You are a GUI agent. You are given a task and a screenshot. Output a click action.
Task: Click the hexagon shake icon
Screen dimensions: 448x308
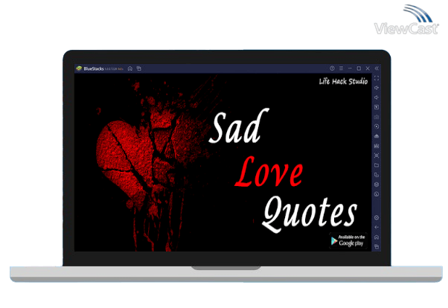tap(377, 185)
